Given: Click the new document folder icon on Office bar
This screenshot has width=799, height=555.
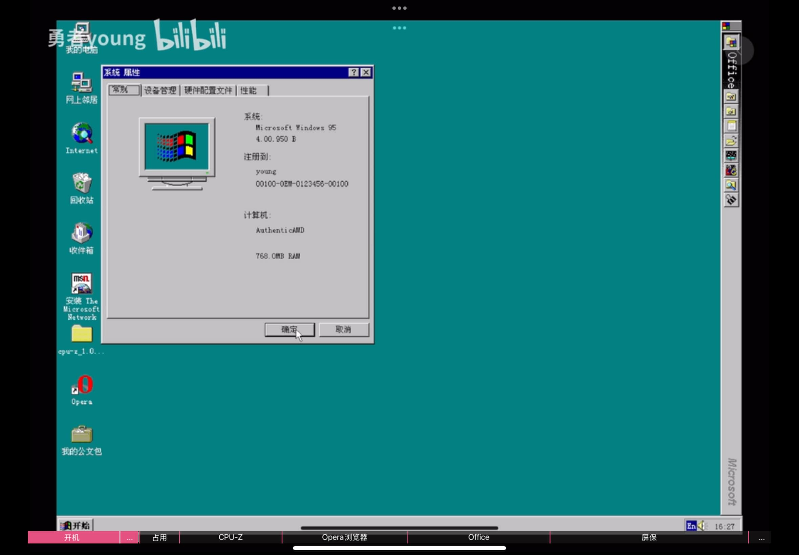Looking at the screenshot, I should [731, 97].
